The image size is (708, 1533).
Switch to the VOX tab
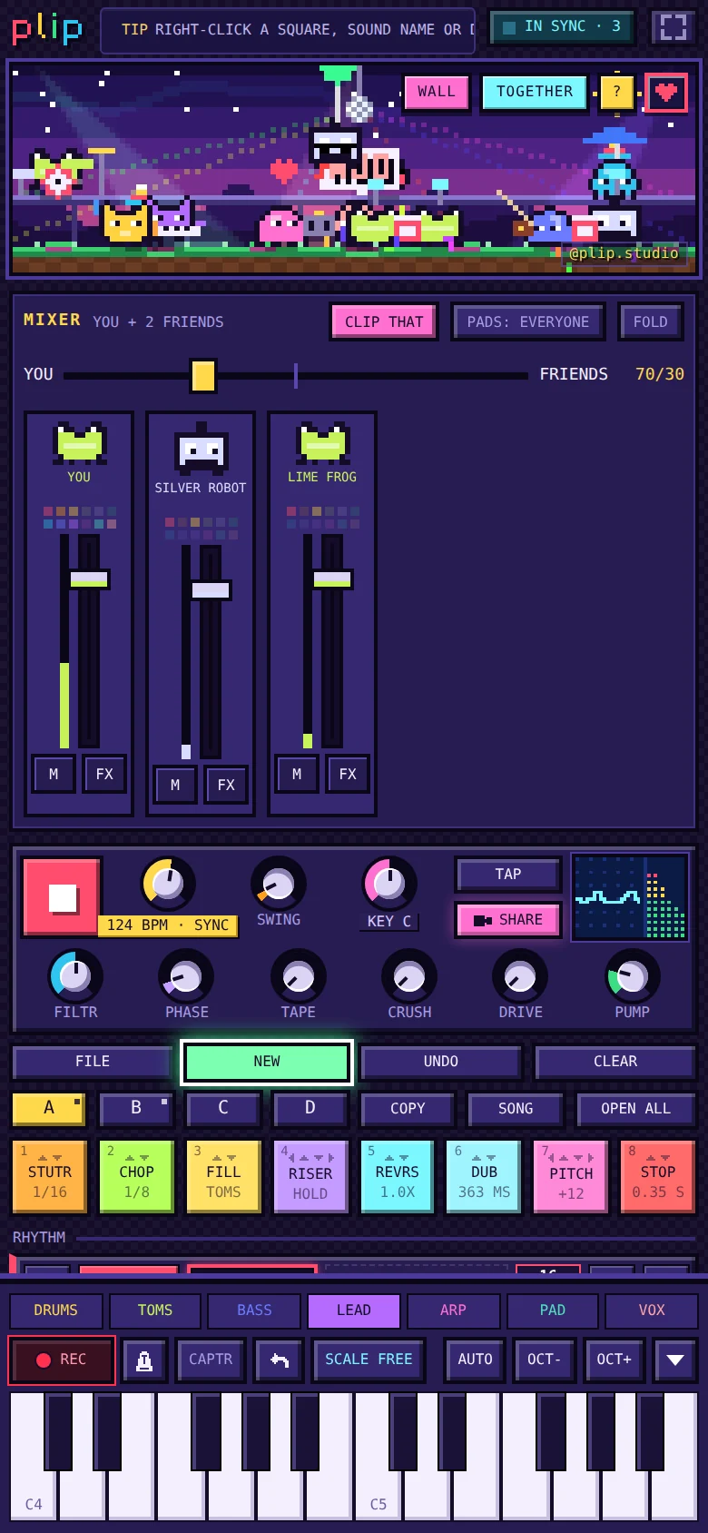(652, 1310)
